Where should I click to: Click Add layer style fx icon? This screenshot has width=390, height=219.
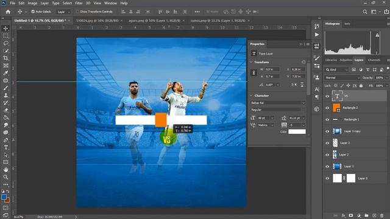coord(343,215)
